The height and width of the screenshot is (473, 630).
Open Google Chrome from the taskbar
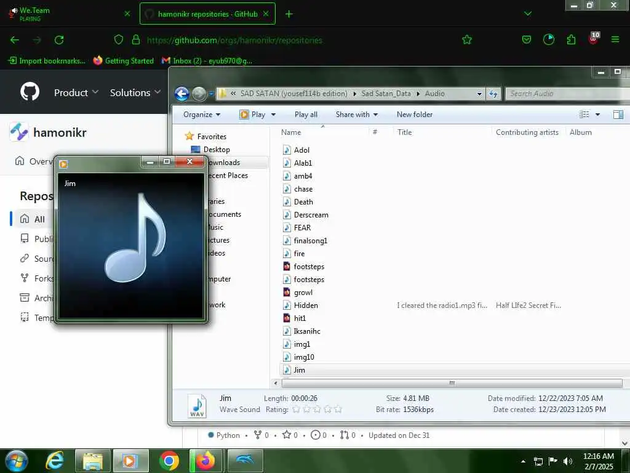tap(169, 461)
